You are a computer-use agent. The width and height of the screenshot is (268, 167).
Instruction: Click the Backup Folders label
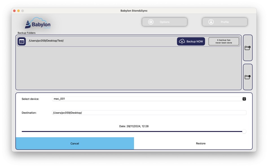[x=27, y=33]
